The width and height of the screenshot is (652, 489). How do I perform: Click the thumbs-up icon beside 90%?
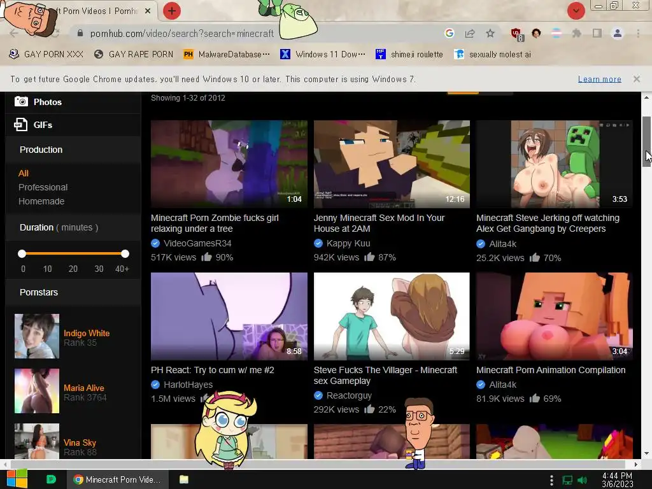coord(207,257)
